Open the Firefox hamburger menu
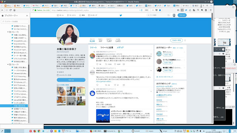This screenshot has height=133, width=237. pos(211,10)
